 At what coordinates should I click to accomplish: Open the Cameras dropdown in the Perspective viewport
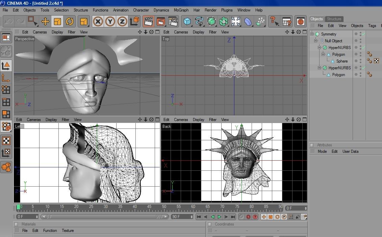[x=40, y=32]
